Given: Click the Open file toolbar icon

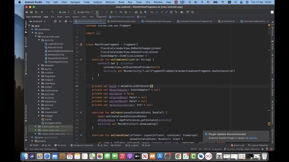Looking at the screenshot, I should (x=27, y=12).
